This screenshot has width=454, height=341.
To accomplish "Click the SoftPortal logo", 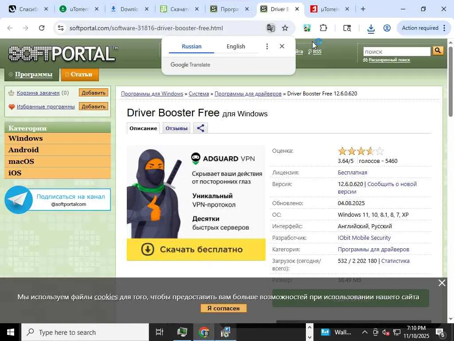I will (x=63, y=54).
